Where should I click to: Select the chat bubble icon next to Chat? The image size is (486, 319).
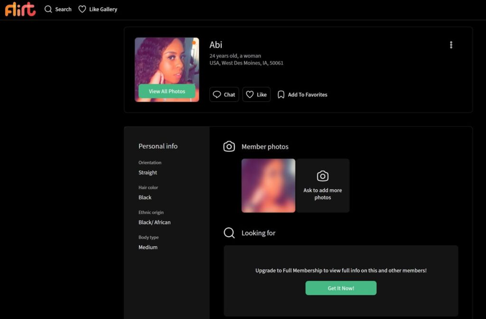217,95
